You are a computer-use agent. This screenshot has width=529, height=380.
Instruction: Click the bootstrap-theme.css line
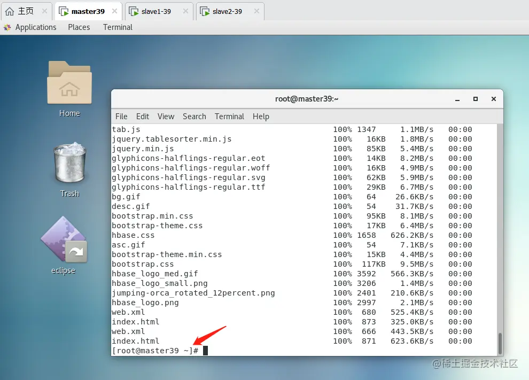292,226
